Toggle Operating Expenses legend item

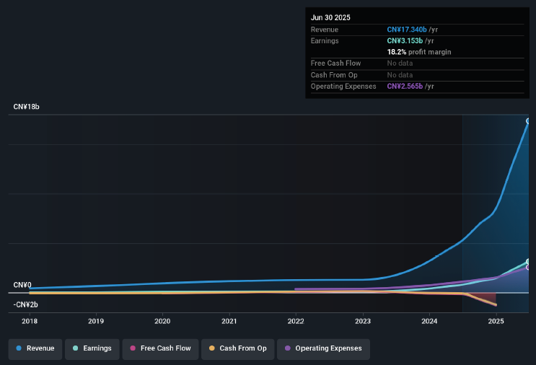point(323,348)
